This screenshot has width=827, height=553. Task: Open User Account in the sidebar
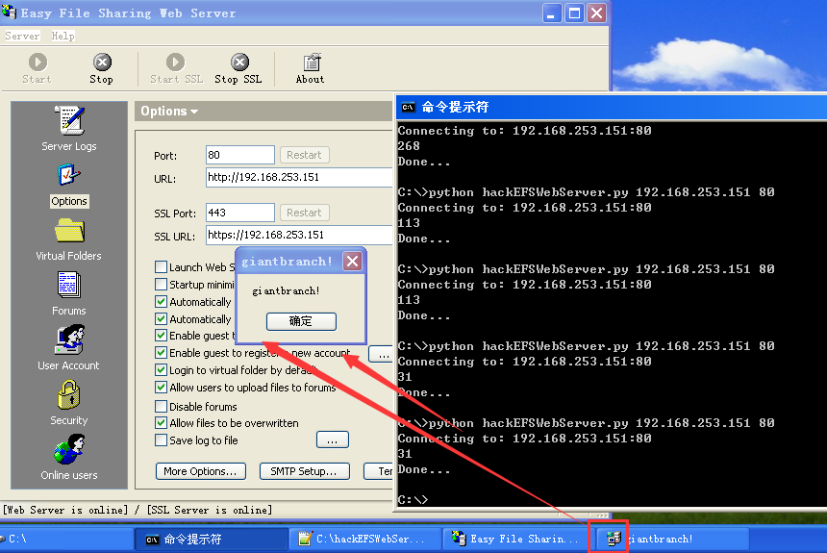tap(69, 348)
